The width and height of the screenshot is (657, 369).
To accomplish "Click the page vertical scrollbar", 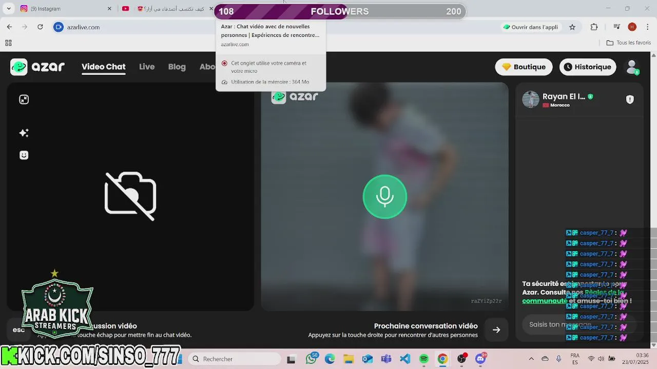I will pos(654,200).
